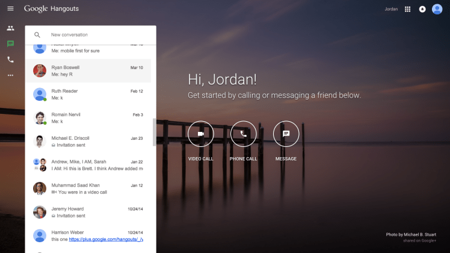The image size is (450, 253).
Task: Click 'Me: hey R' message preview
Action: (x=62, y=74)
